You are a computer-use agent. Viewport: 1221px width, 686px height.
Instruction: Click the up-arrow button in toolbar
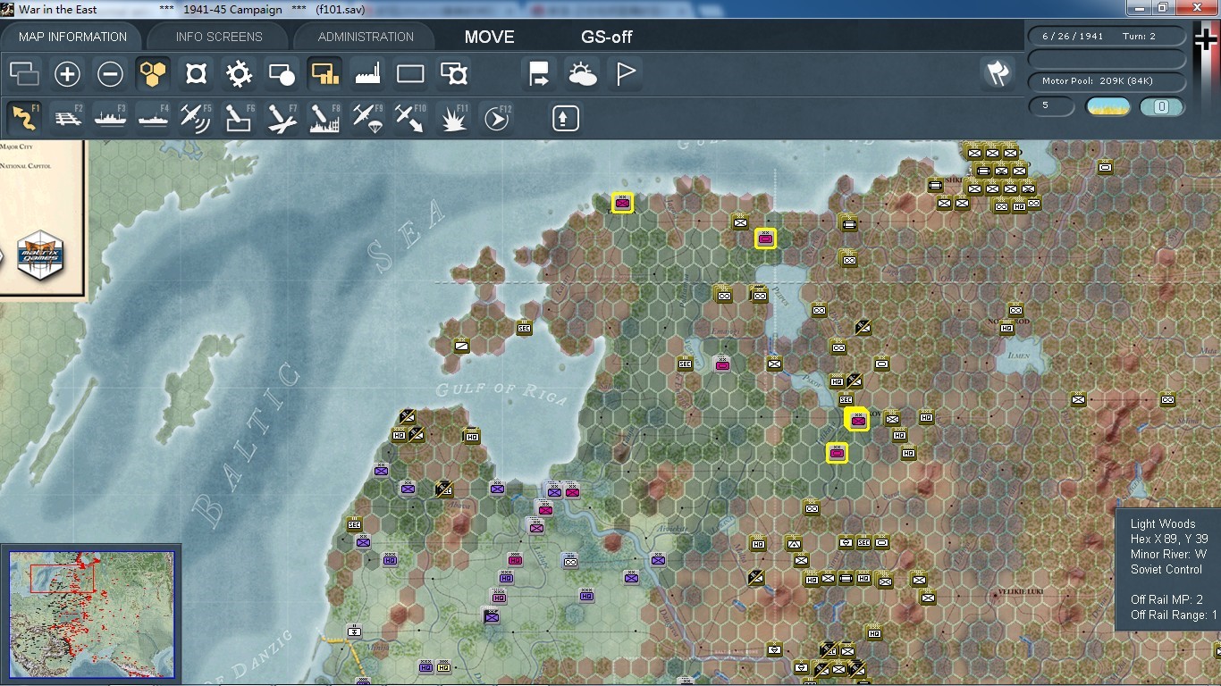coord(566,118)
